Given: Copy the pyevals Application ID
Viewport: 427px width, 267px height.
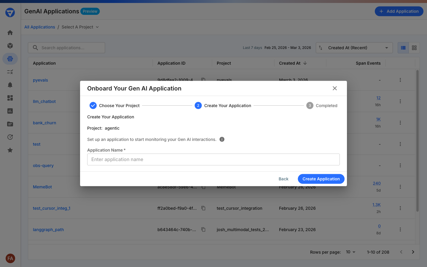Looking at the screenshot, I should [203, 80].
